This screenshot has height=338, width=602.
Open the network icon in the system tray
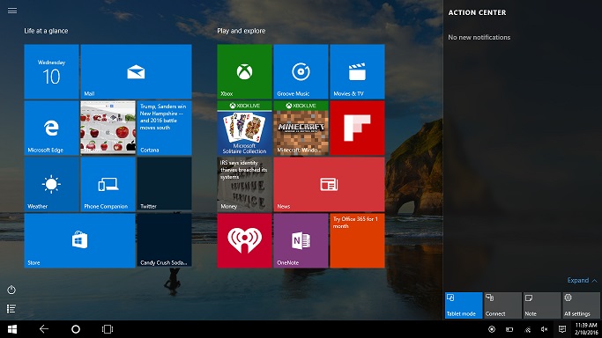pyautogui.click(x=527, y=329)
